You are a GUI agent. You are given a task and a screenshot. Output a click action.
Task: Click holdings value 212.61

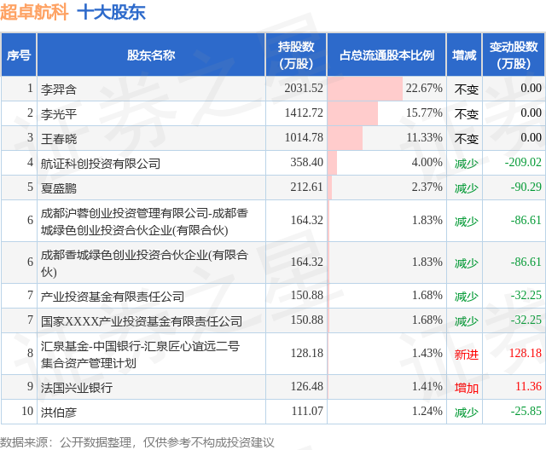point(307,187)
